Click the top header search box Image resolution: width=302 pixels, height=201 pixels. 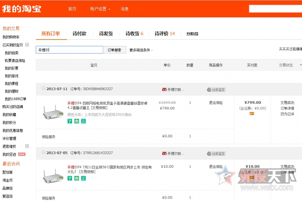click(x=275, y=9)
